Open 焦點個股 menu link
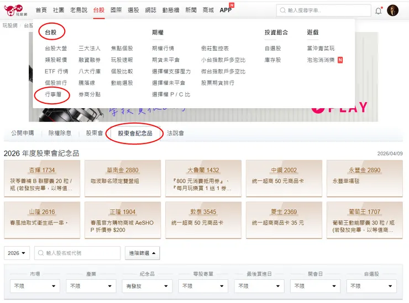The width and height of the screenshot is (409, 303). 122,49
